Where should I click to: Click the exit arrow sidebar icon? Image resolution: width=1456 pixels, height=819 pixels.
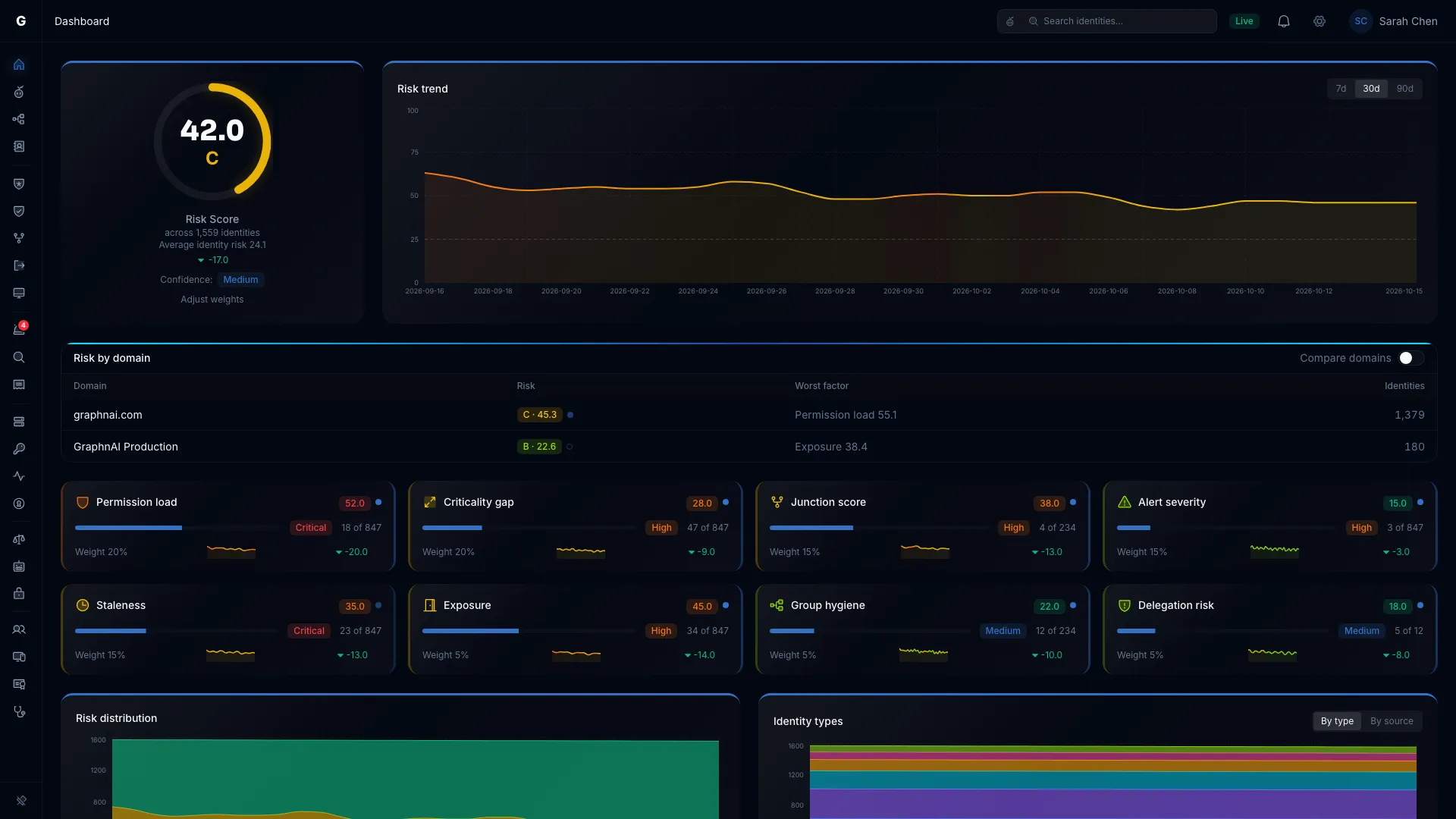pyautogui.click(x=19, y=265)
